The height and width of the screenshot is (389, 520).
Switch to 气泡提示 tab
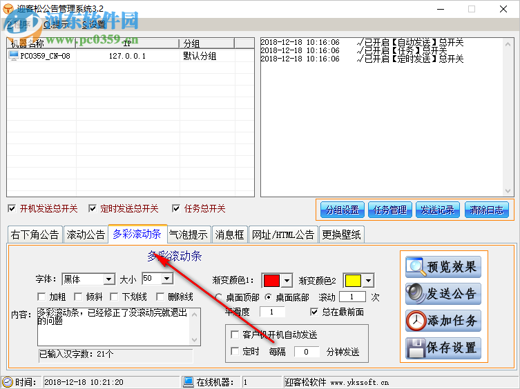tap(189, 235)
